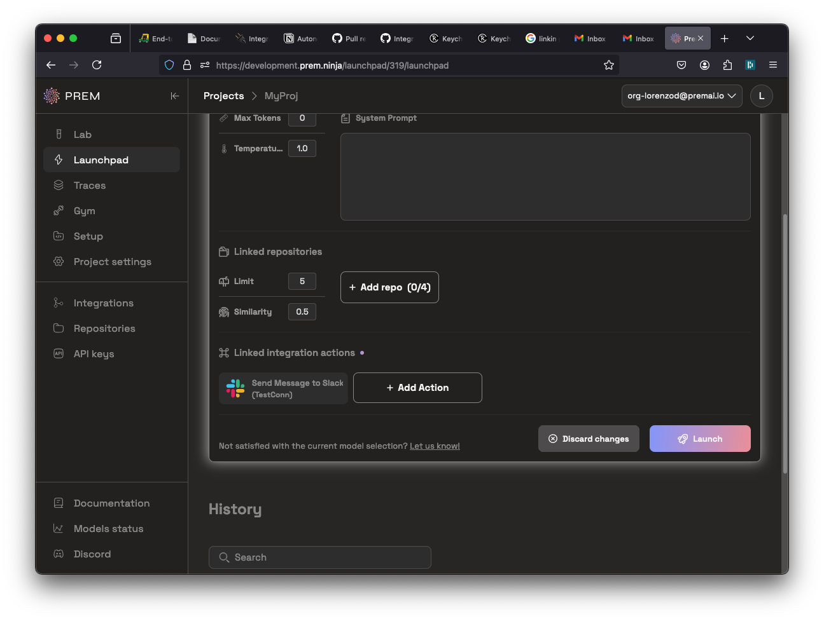Click inside the System Prompt text area
Screen dimensions: 824x621
click(x=545, y=177)
